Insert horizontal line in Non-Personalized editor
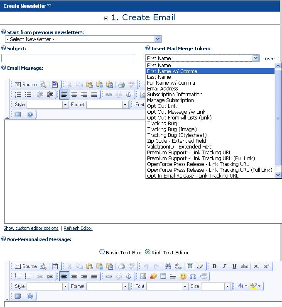 173,276
